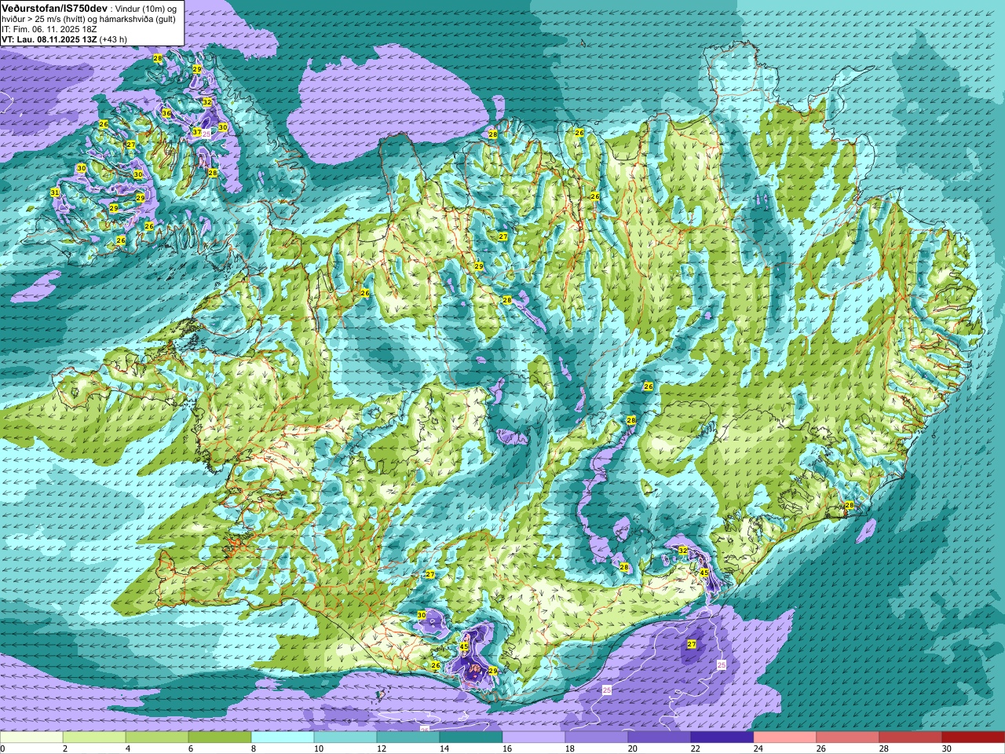Click the yellow gust label '36'
This screenshot has height=754, width=1005.
tap(166, 113)
